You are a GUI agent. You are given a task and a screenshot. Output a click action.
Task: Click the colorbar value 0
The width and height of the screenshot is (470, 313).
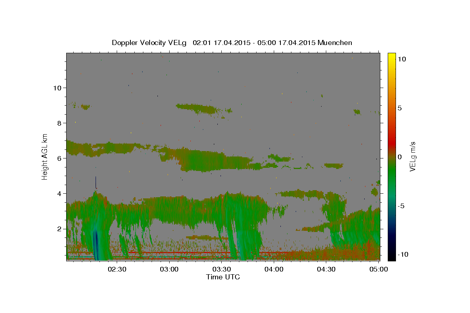pyautogui.click(x=400, y=157)
